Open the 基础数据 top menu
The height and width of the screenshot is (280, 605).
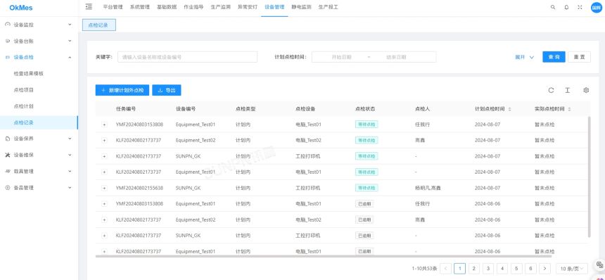click(167, 7)
